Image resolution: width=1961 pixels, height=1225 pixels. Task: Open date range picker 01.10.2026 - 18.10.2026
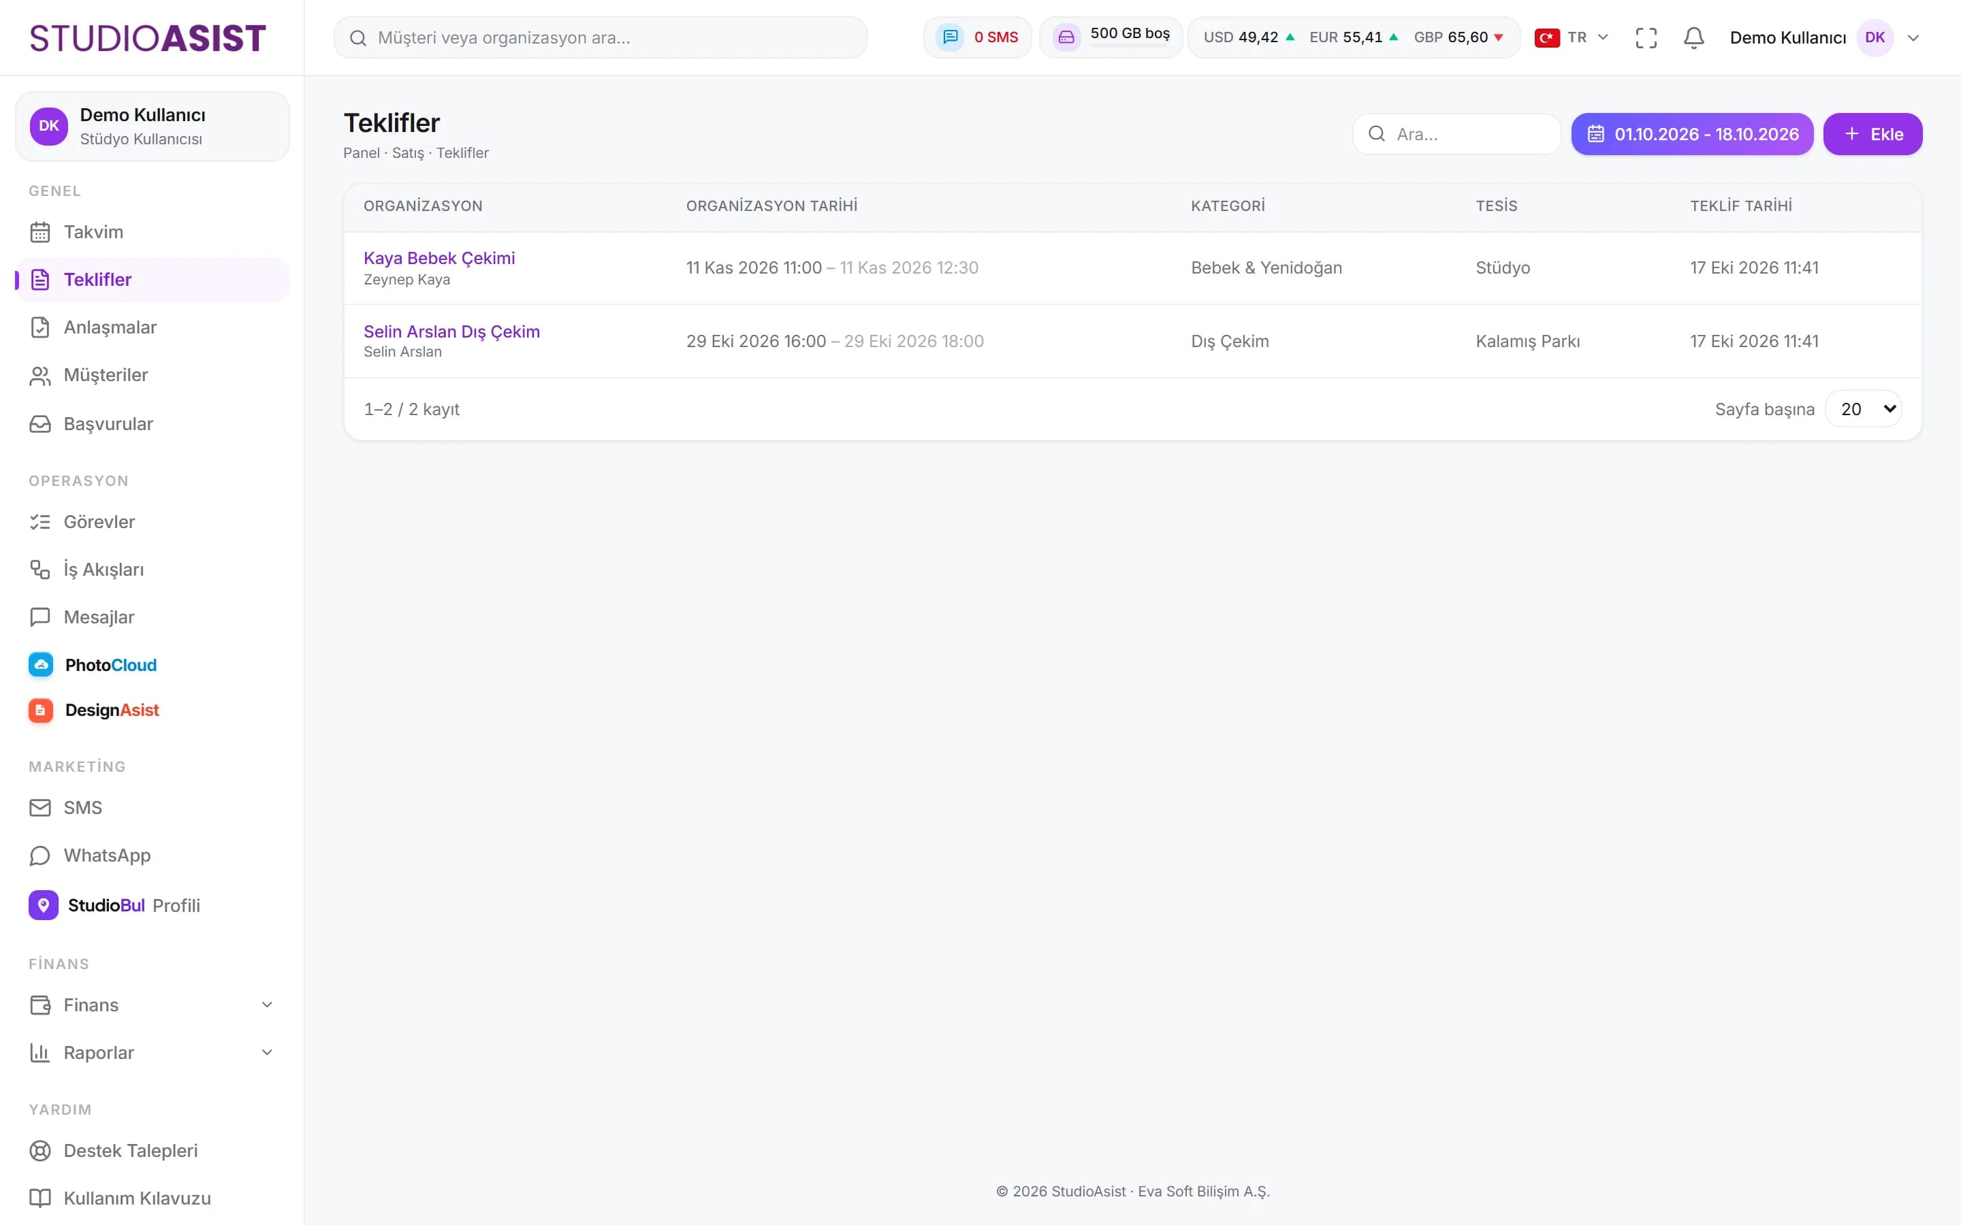tap(1692, 133)
